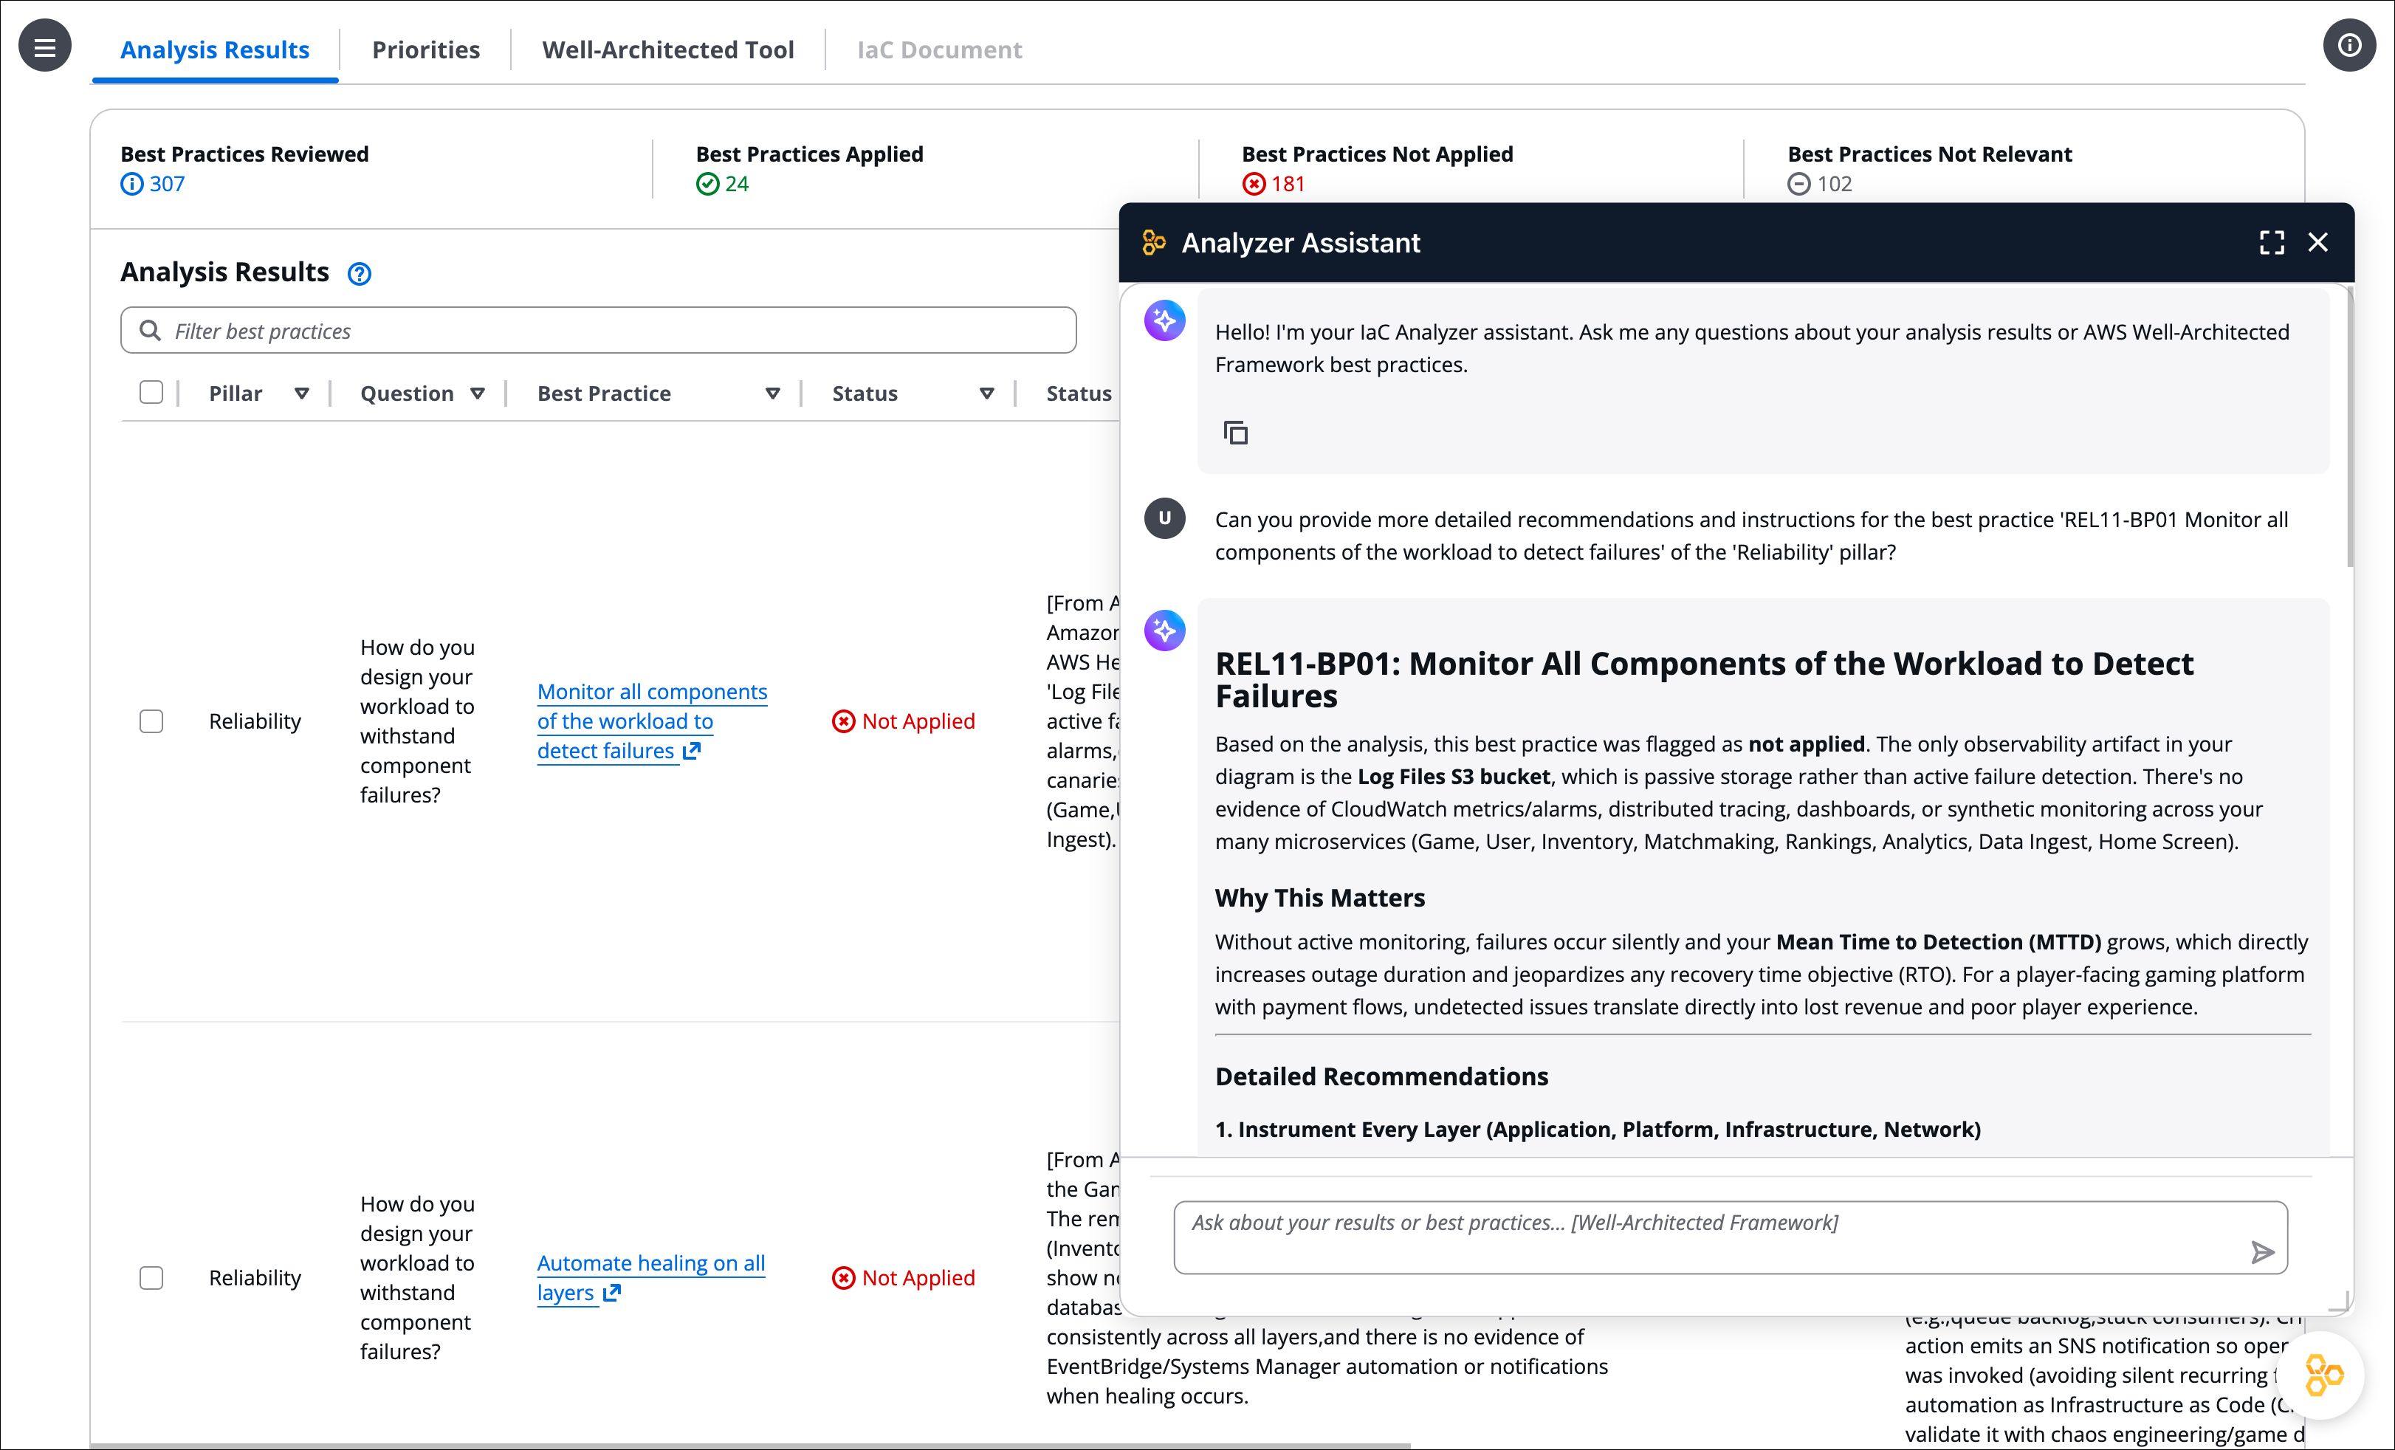Viewport: 2395px width, 1450px height.
Task: Click the info icon at top right
Action: 2349,46
